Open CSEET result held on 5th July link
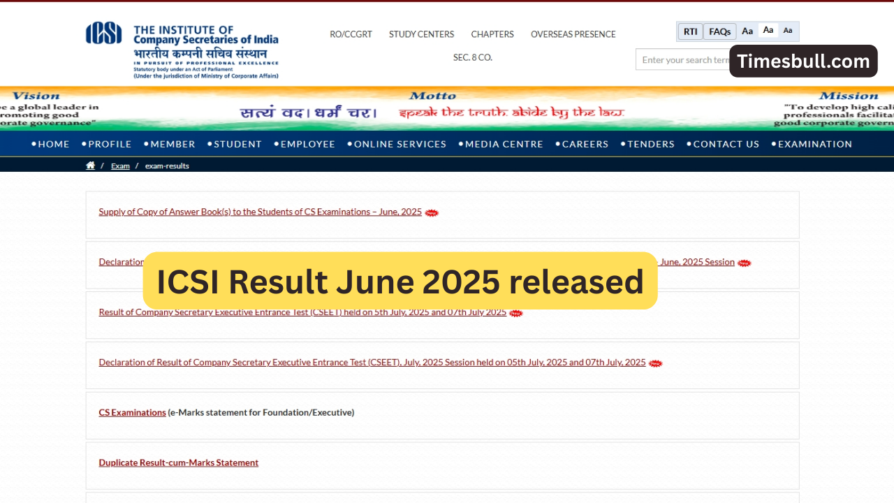The width and height of the screenshot is (894, 503). point(302,312)
